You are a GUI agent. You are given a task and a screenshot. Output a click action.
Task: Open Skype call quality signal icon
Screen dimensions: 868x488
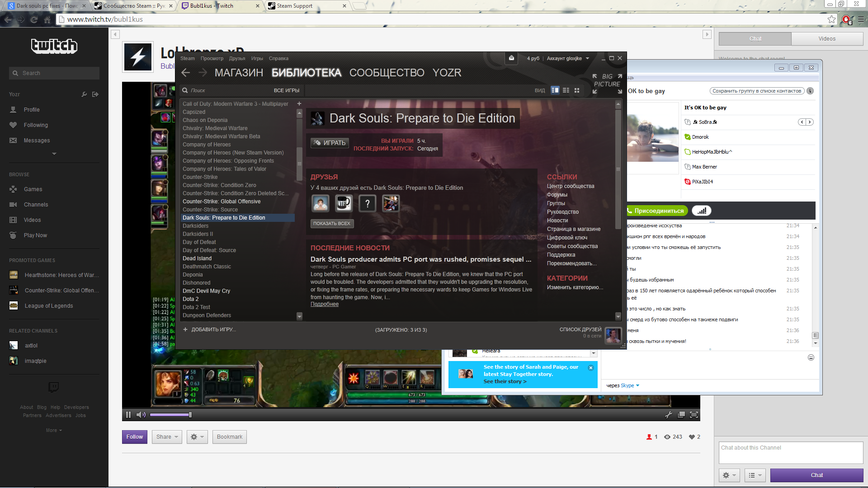pos(702,211)
